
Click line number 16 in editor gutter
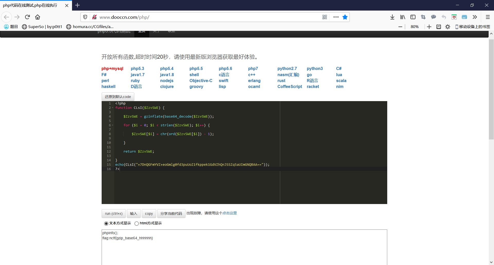coord(109,169)
